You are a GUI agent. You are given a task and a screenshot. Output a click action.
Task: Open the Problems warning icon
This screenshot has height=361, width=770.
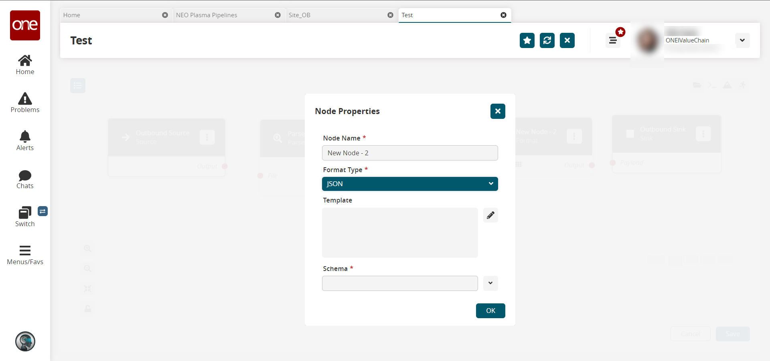(x=25, y=99)
